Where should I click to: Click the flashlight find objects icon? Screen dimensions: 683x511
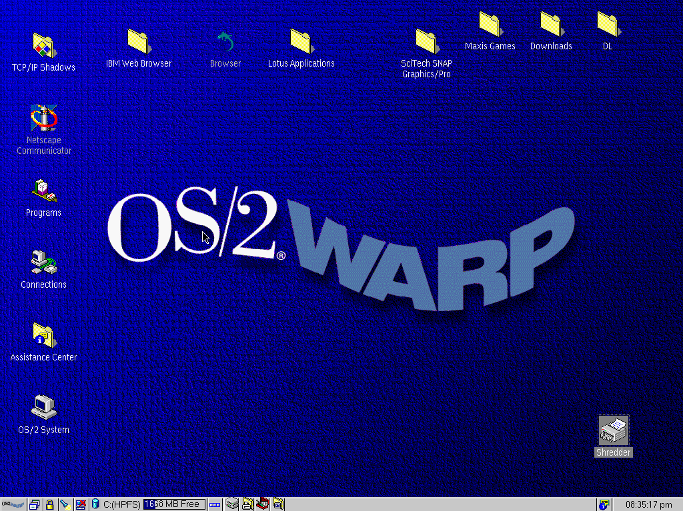[x=65, y=504]
